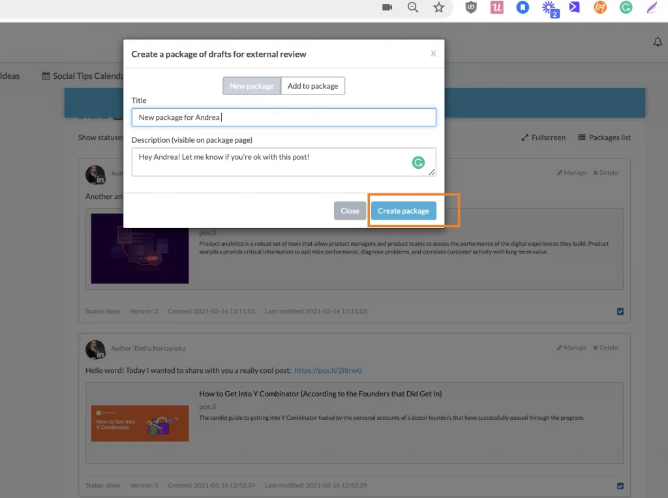
Task: Delete the first draft post
Action: point(605,172)
